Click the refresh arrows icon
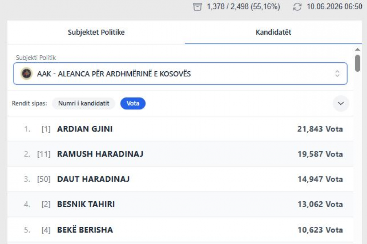 click(297, 7)
